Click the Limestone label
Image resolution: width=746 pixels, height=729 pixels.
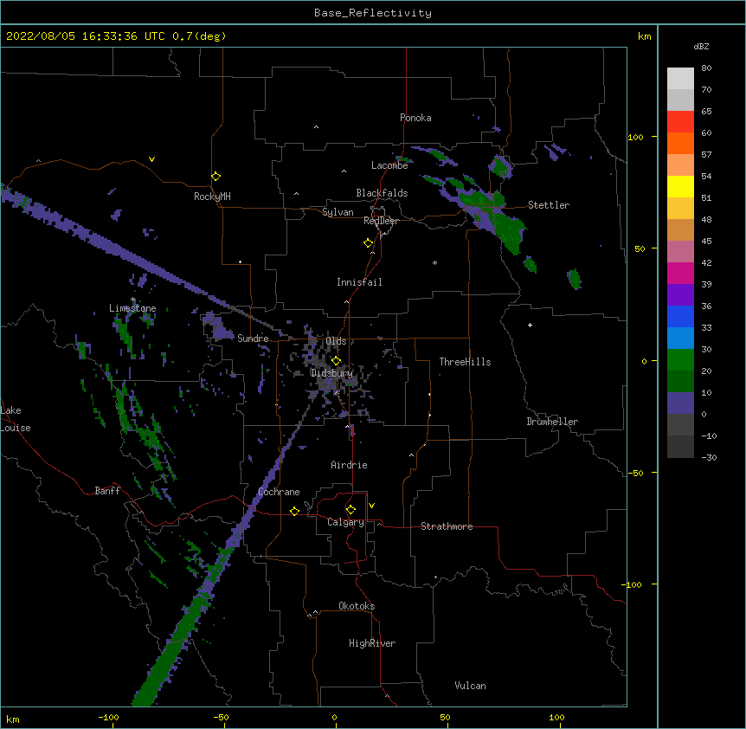click(132, 308)
